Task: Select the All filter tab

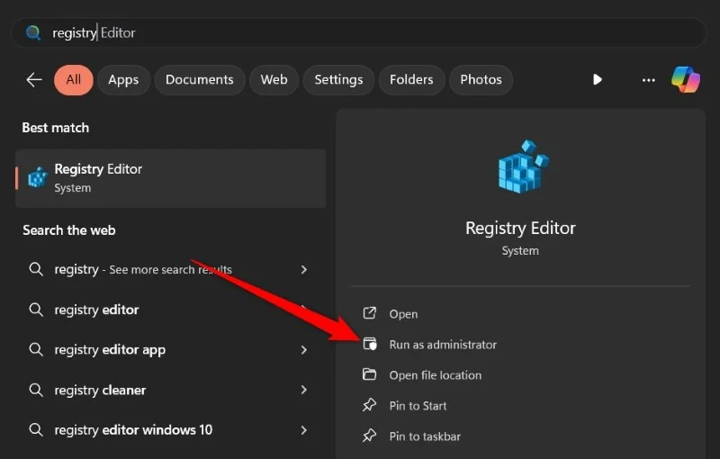Action: coord(74,80)
